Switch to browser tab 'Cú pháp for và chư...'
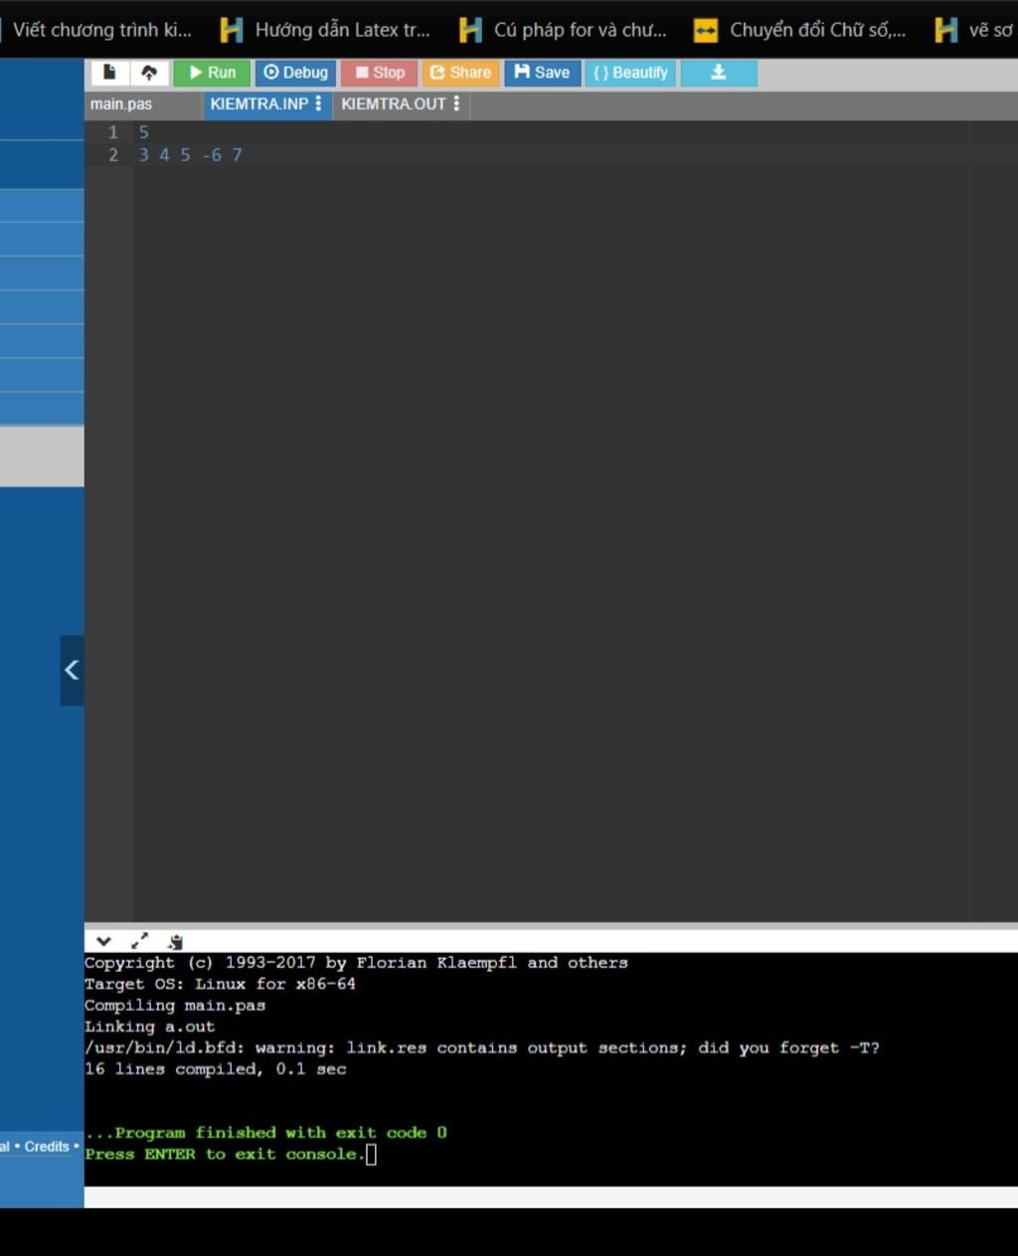Viewport: 1018px width, 1256px height. click(x=564, y=30)
